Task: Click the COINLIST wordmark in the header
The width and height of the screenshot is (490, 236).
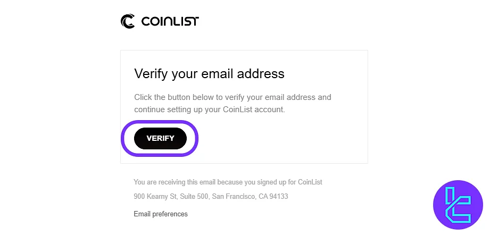Action: coord(170,21)
